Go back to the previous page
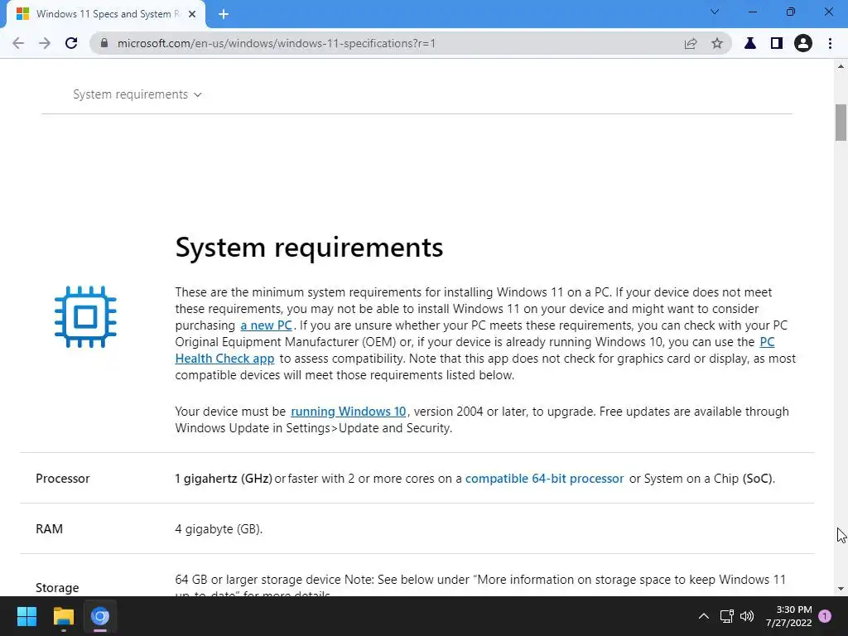Image resolution: width=848 pixels, height=636 pixels. pyautogui.click(x=18, y=43)
